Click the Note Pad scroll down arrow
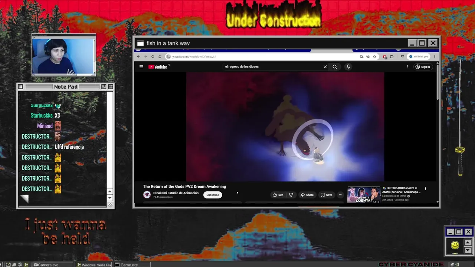 [110, 198]
